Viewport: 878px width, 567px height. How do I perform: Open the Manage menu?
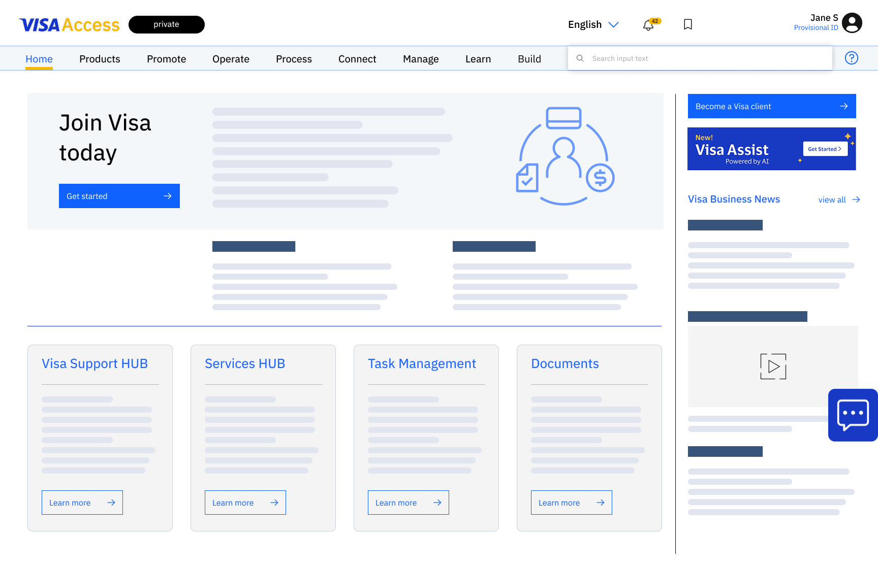tap(421, 59)
